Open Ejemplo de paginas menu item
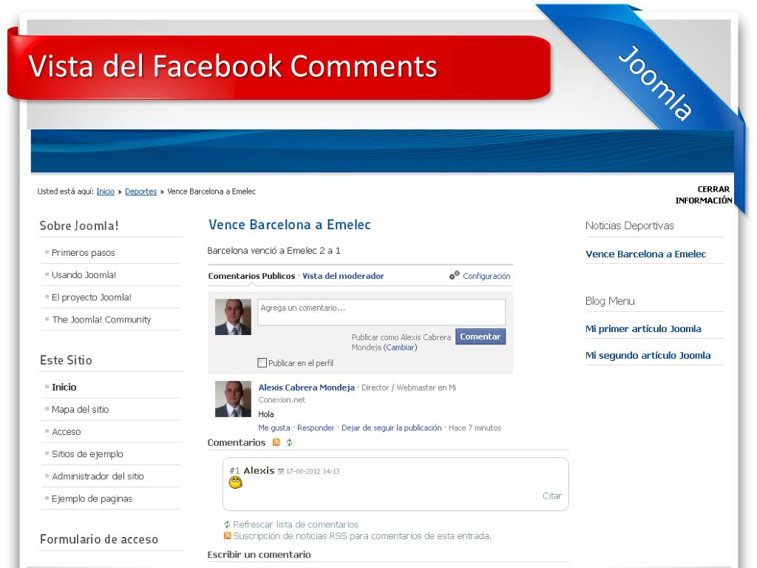This screenshot has width=757, height=568. [x=92, y=498]
